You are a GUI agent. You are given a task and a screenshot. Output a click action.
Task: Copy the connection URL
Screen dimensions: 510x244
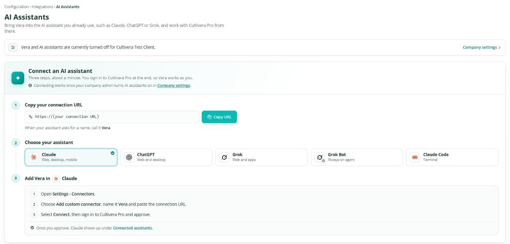coord(219,117)
